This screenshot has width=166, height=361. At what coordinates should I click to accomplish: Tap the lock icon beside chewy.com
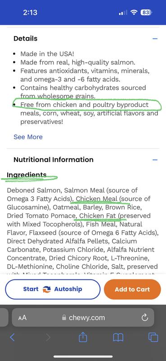tap(64, 318)
